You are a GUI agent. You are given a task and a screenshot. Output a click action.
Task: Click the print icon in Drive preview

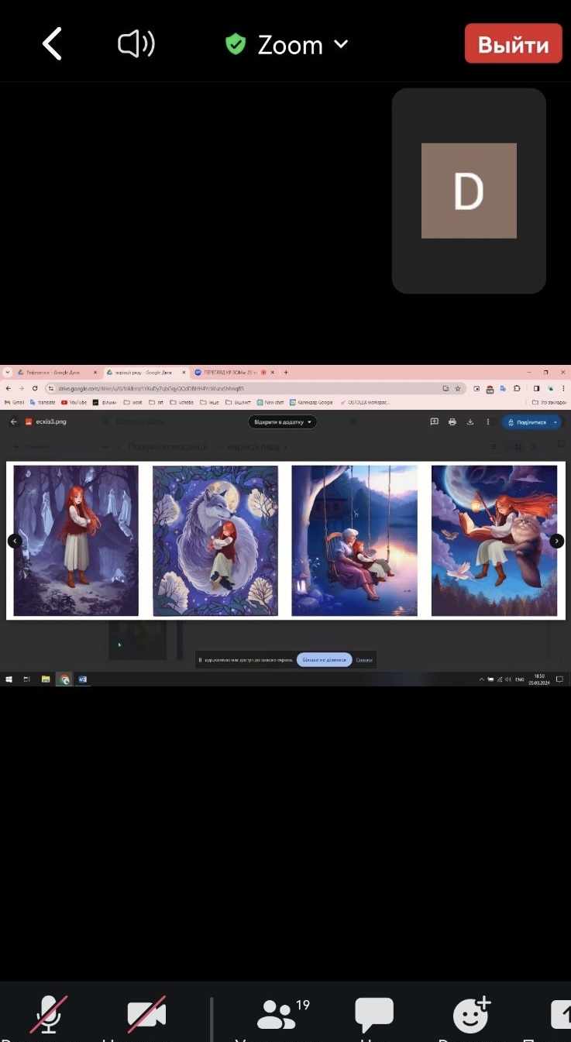pyautogui.click(x=452, y=422)
